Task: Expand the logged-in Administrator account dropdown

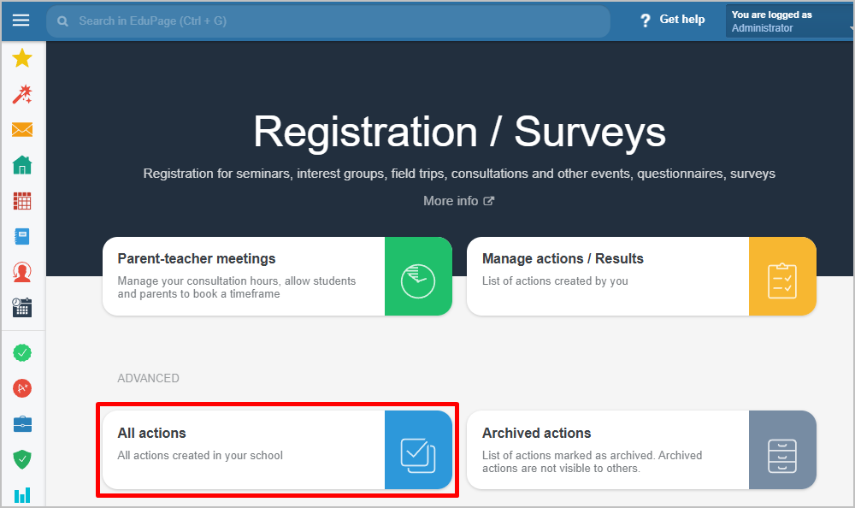Action: tap(789, 21)
